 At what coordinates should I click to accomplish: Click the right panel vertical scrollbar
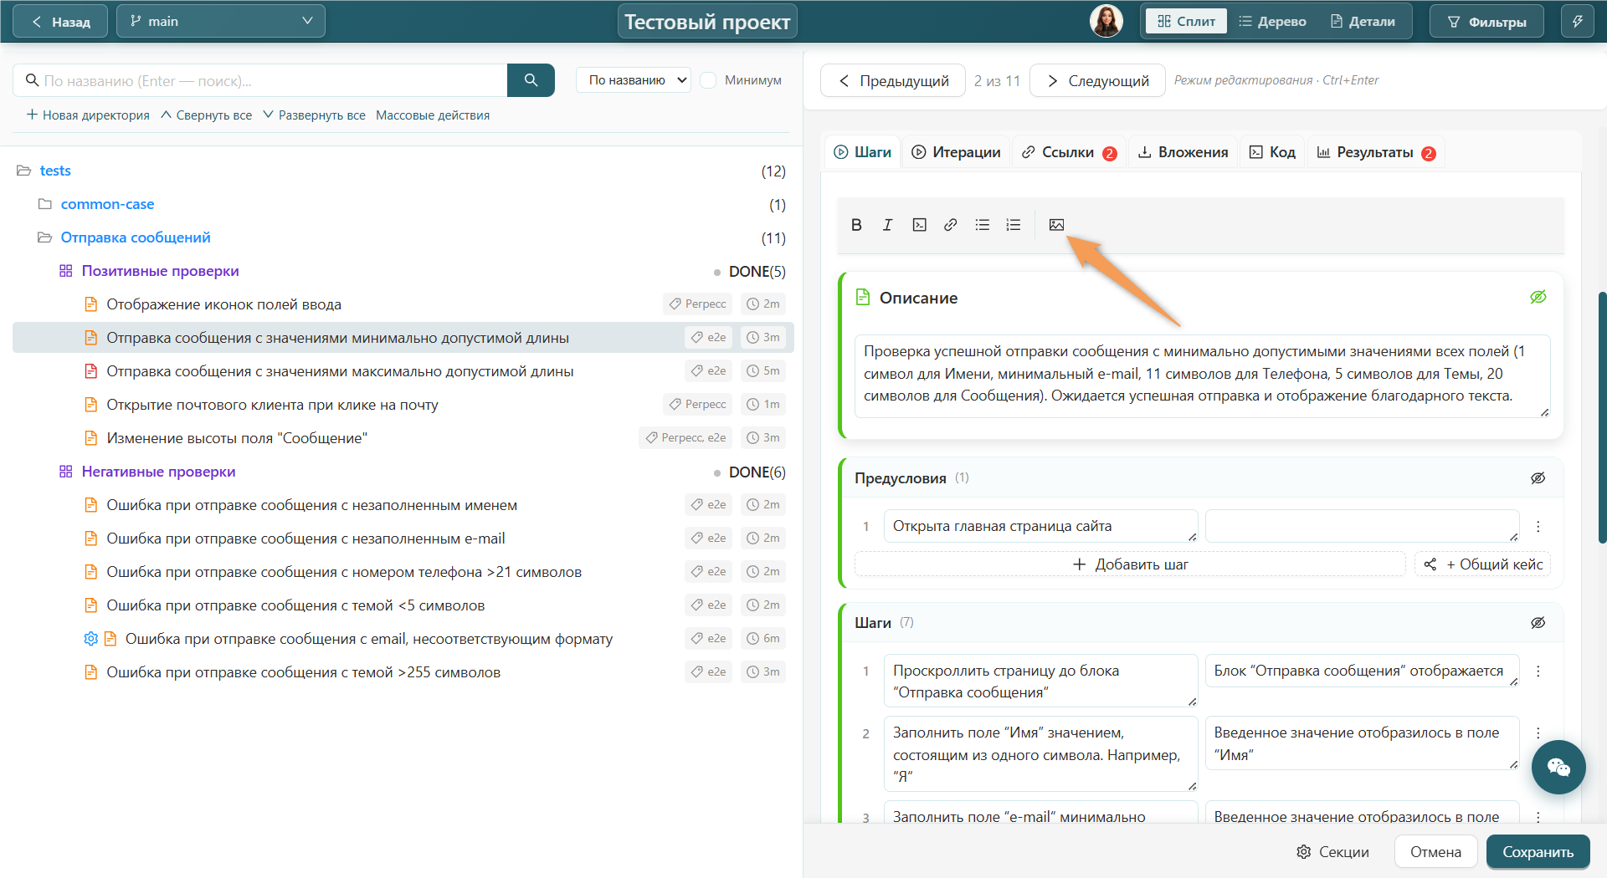[1602, 418]
